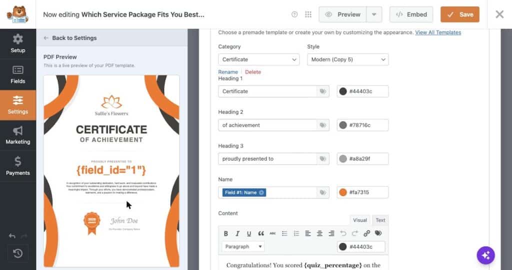Screen dimensions: 512x270
Task: Switch to Text editor tab
Action: click(x=380, y=220)
